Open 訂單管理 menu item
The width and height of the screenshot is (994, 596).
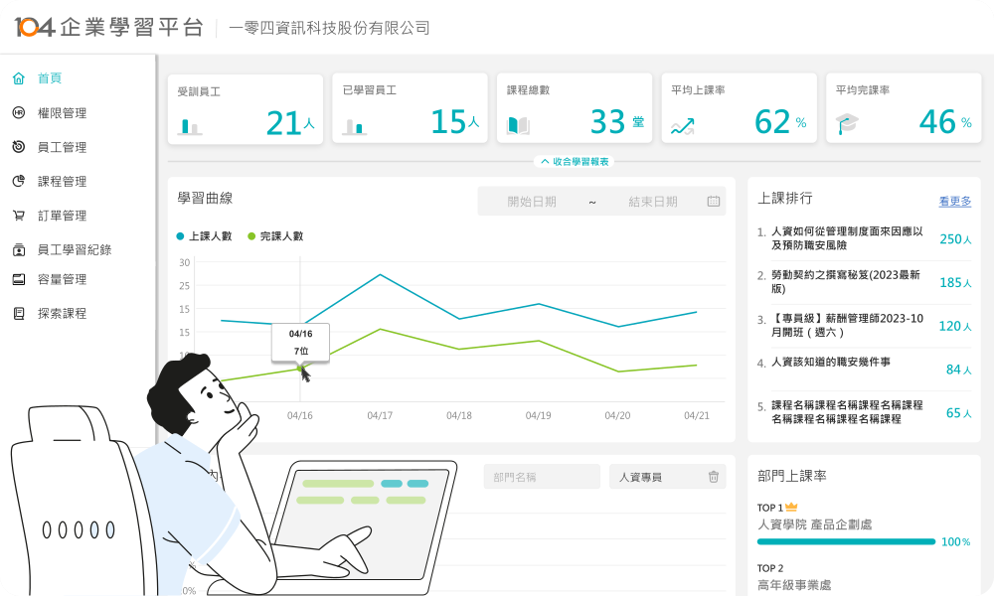tap(62, 216)
